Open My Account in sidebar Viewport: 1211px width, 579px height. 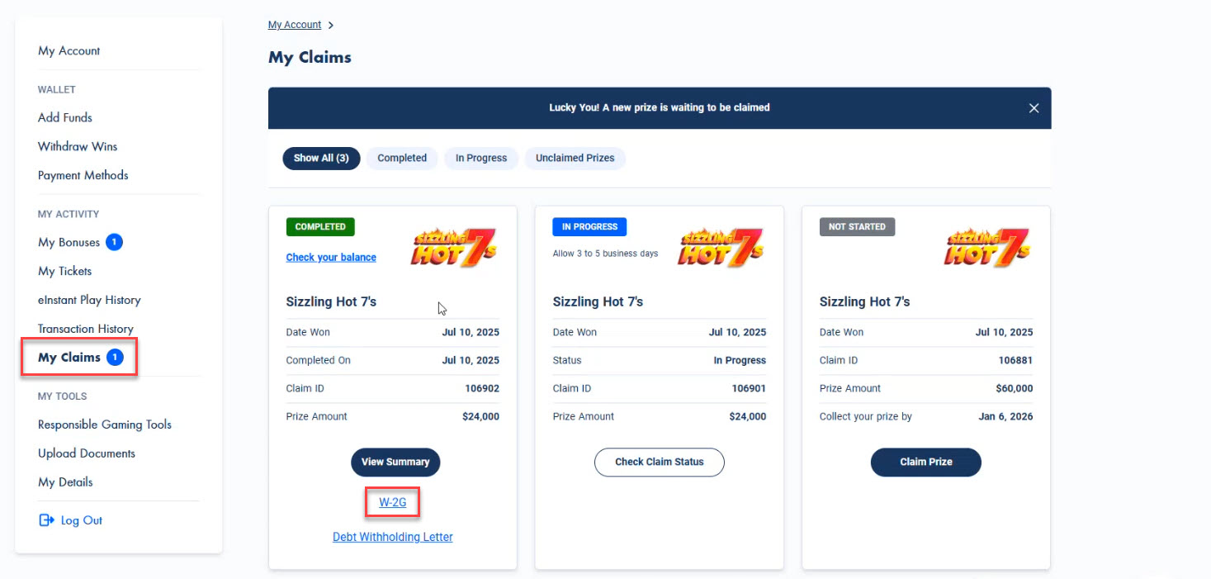click(x=69, y=51)
